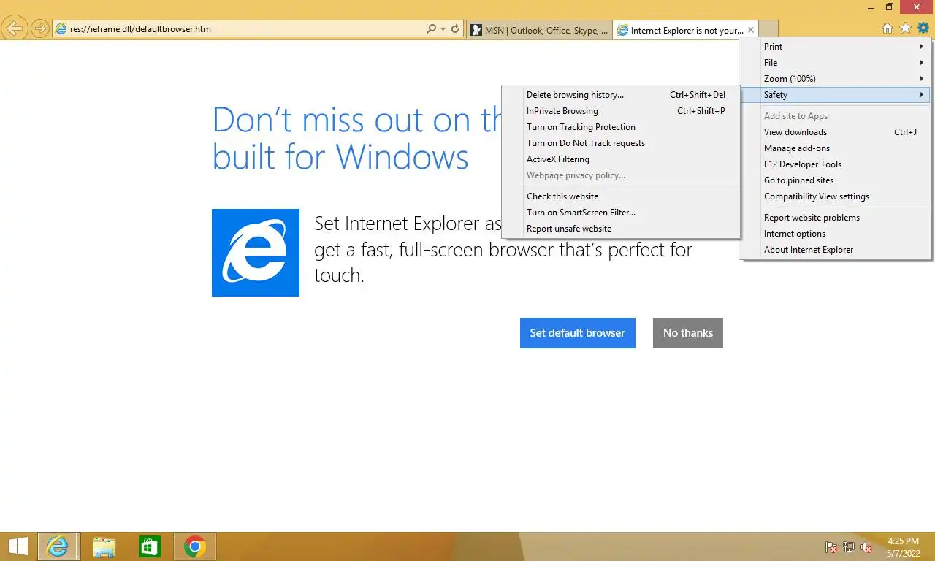Click the Zoom submenu arrow

922,78
